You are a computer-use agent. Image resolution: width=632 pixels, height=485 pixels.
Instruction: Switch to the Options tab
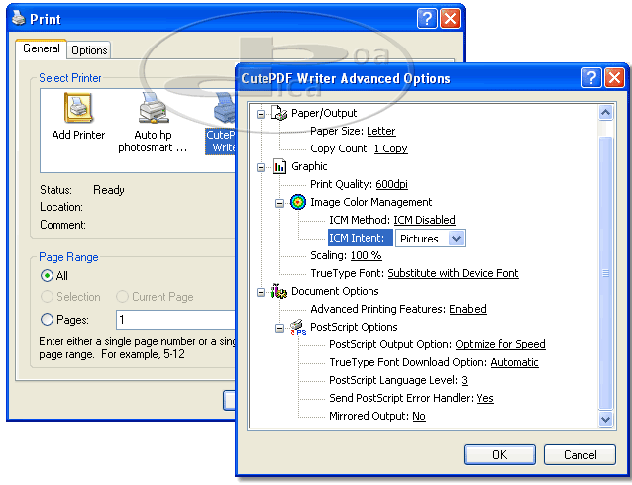[x=89, y=50]
